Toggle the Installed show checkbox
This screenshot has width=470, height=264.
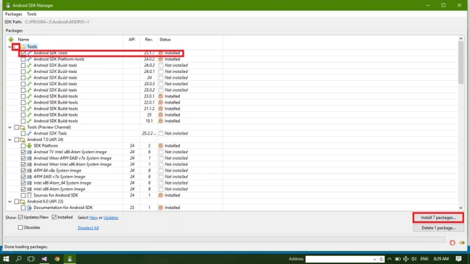point(54,217)
